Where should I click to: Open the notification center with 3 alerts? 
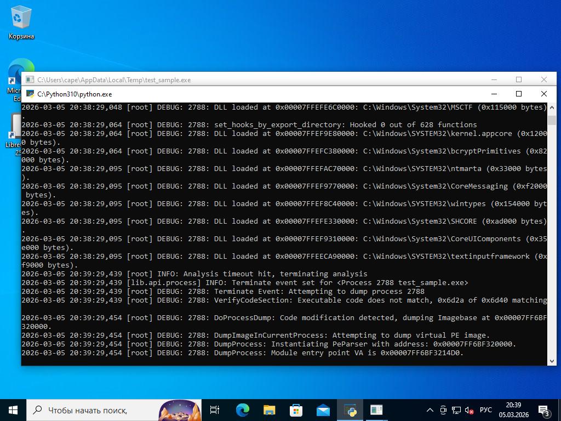point(544,409)
